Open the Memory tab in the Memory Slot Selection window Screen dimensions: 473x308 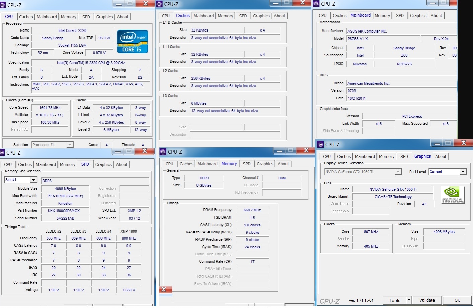pos(68,165)
